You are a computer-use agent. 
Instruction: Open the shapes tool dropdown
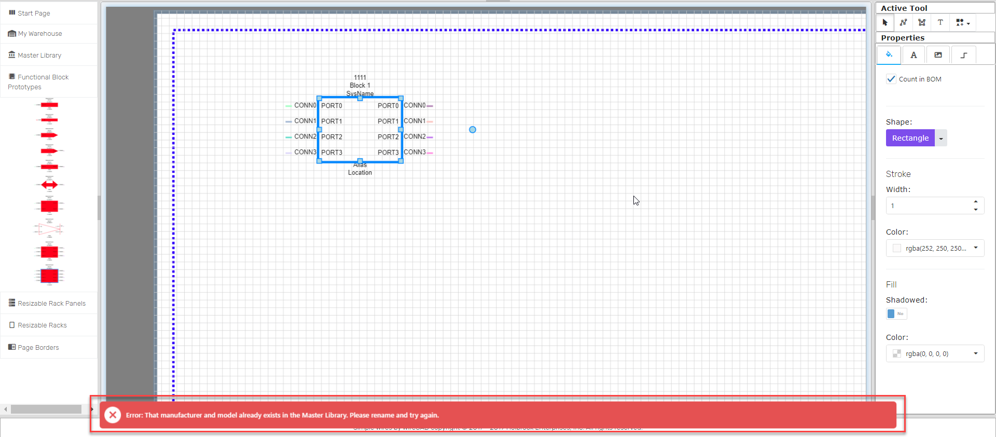pyautogui.click(x=963, y=22)
